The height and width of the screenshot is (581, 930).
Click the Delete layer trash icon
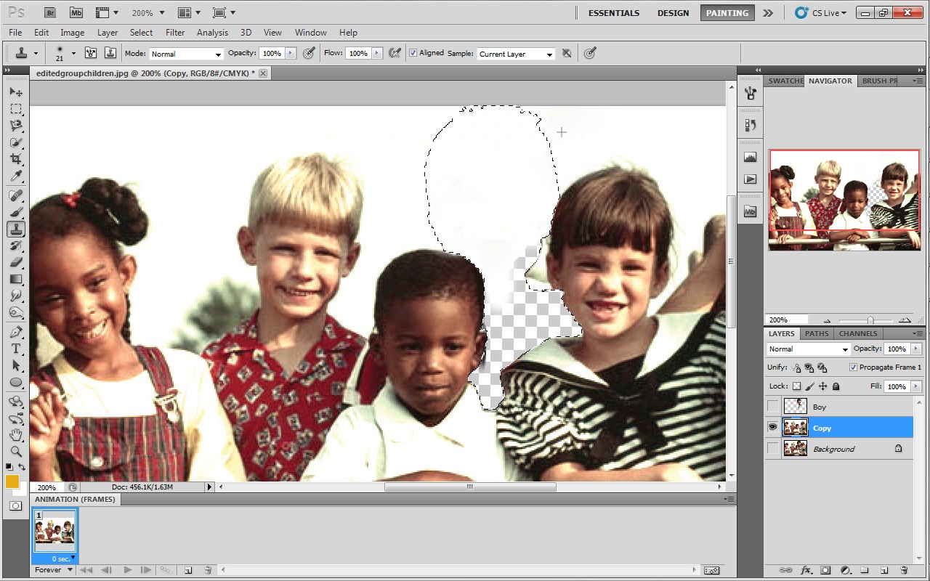coord(904,570)
